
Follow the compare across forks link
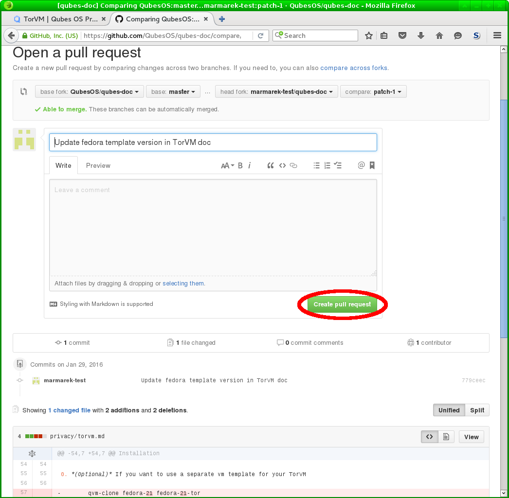[x=354, y=68]
